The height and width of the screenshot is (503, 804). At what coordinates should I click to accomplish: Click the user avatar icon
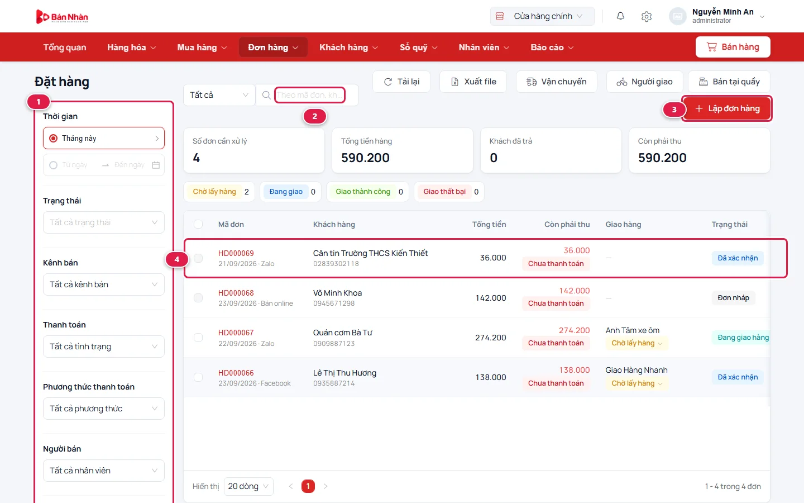point(677,16)
